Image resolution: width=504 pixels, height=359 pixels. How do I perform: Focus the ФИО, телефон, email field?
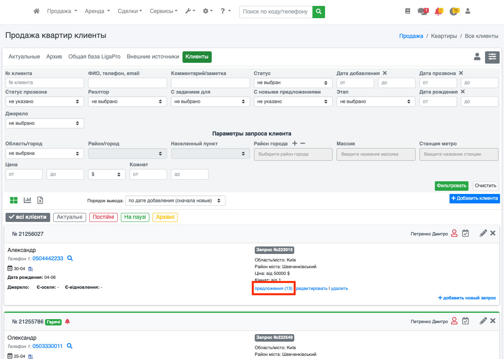127,83
